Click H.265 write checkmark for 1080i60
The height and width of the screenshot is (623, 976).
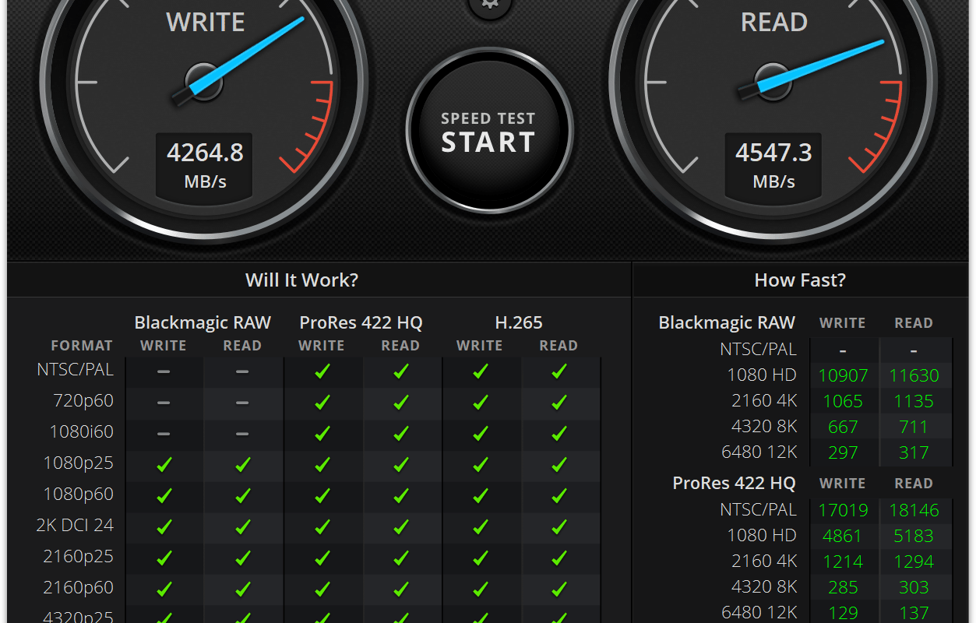tap(480, 434)
